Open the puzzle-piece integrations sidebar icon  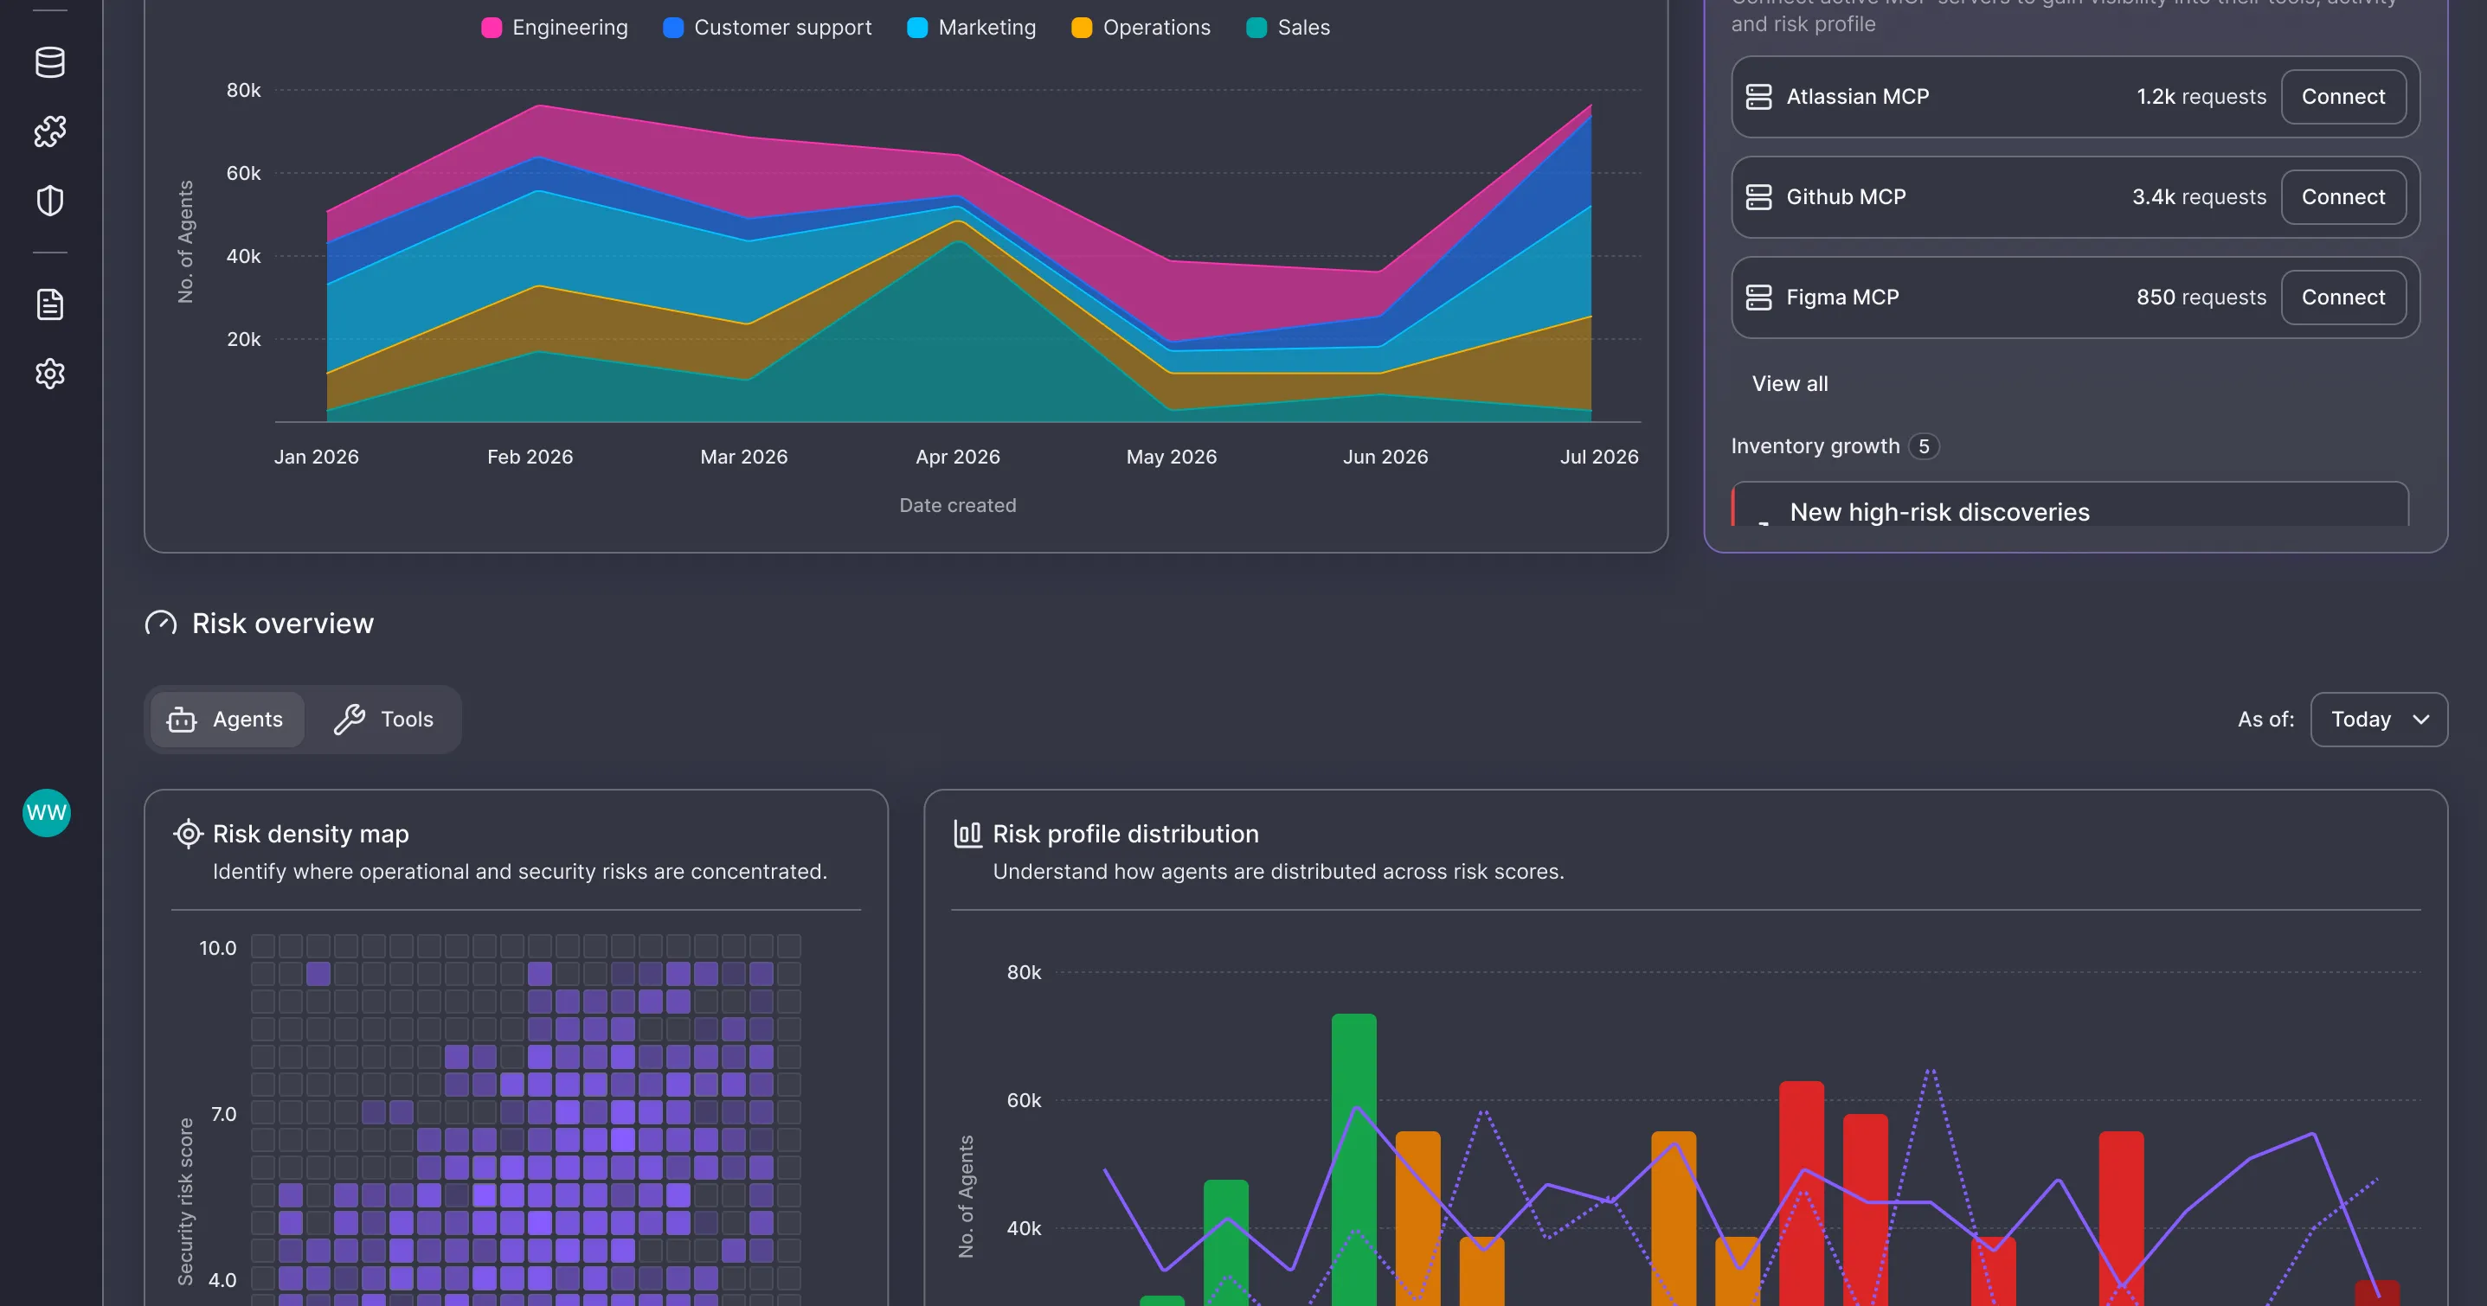point(50,131)
